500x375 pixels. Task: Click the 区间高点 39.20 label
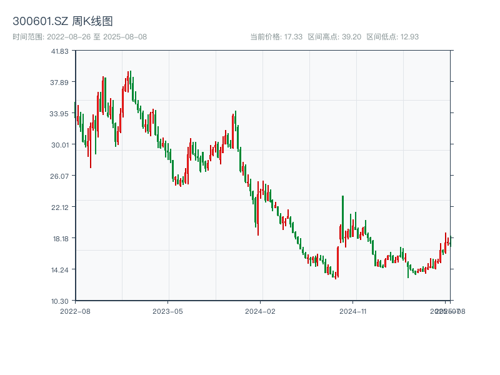click(334, 37)
